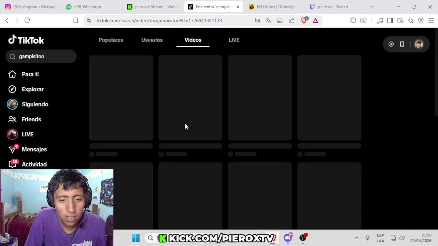438x246 pixels.
Task: Focus the gampisitoo search field
Action: pyautogui.click(x=41, y=56)
